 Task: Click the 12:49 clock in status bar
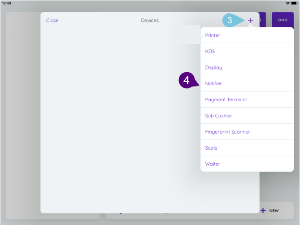[6, 3]
